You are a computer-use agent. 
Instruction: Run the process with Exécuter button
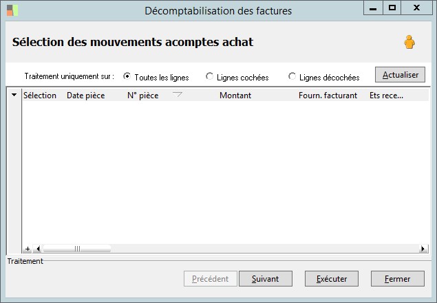pyautogui.click(x=332, y=279)
